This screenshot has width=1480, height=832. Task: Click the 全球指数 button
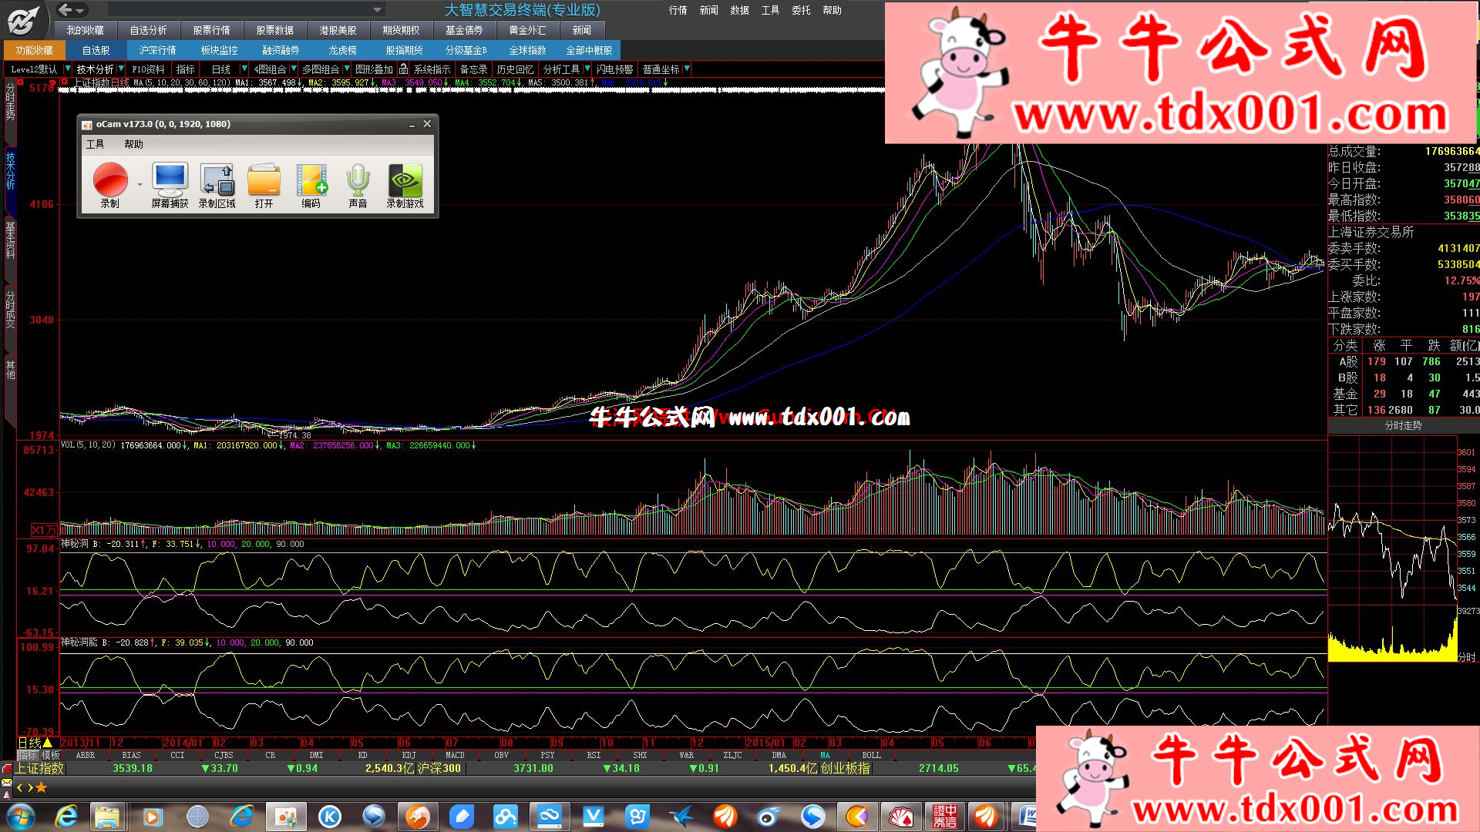(527, 50)
